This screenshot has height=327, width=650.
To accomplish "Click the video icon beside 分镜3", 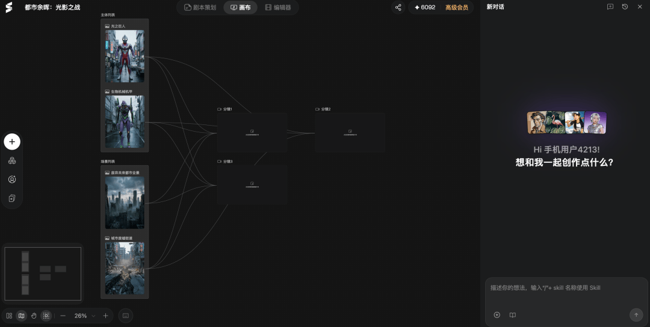I will click(x=219, y=162).
